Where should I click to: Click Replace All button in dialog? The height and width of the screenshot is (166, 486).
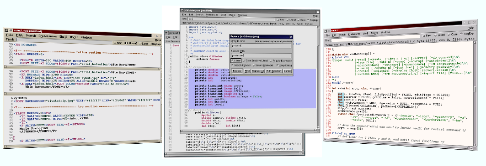(258, 71)
